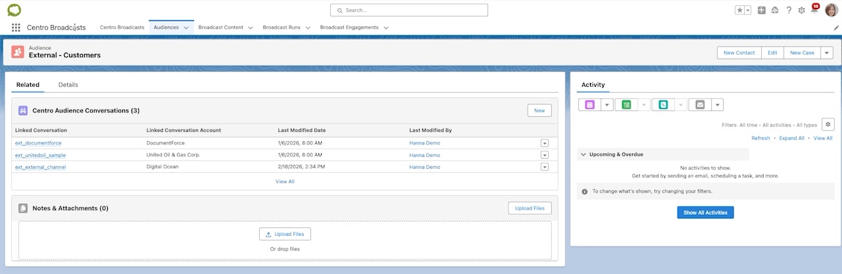This screenshot has width=842, height=274.
Task: Open the ext_documentforce conversation link
Action: [x=38, y=143]
